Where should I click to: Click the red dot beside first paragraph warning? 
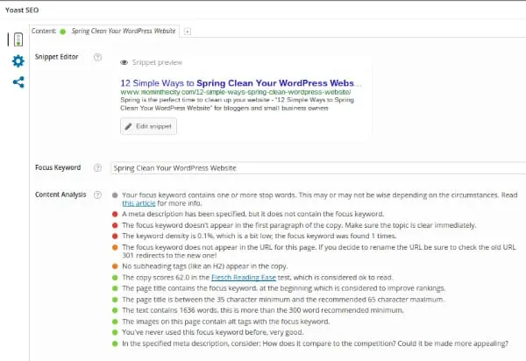[115, 225]
